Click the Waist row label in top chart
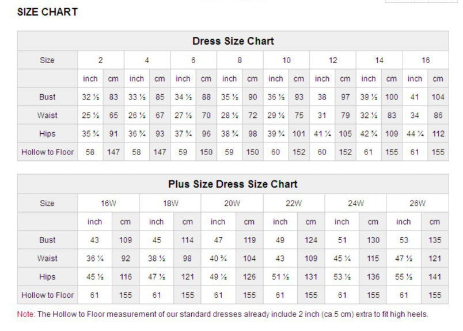463x331 pixels. (x=48, y=116)
